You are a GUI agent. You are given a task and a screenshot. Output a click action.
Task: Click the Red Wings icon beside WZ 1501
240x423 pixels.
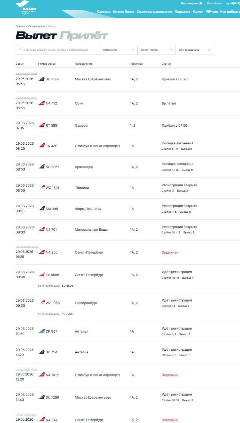point(43,188)
